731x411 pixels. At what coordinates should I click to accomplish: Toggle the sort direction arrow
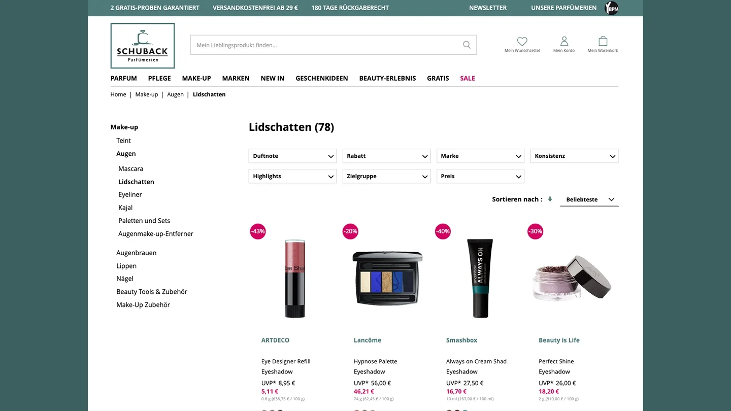tap(550, 199)
